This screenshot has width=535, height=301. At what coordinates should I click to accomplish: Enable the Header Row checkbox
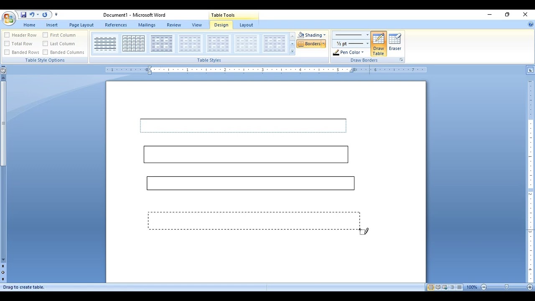7,35
